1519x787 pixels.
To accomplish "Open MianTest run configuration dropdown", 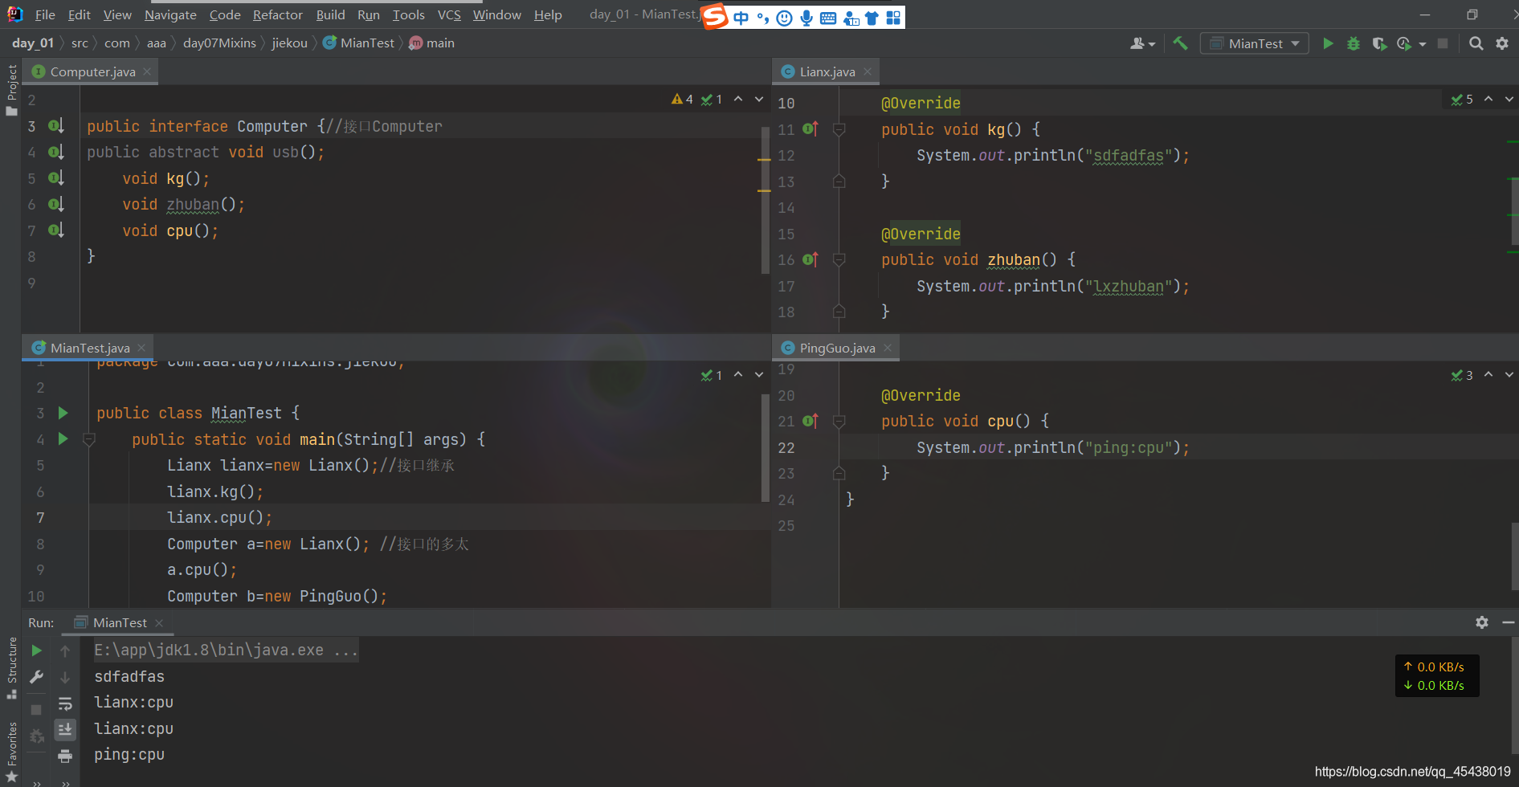I will click(x=1255, y=43).
